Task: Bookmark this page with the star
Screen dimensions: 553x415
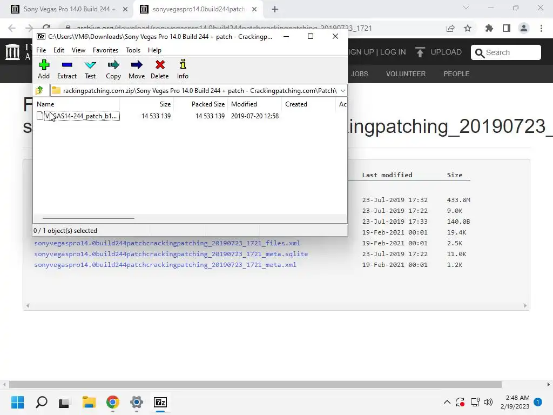Action: [468, 28]
